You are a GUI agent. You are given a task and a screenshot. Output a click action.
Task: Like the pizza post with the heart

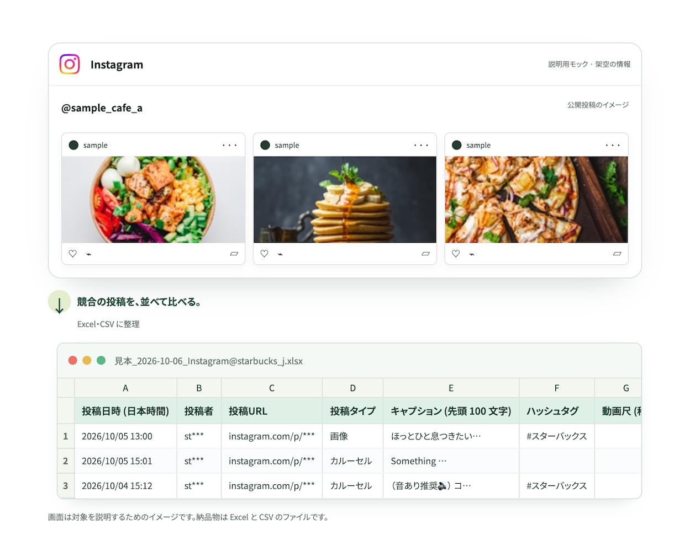[x=456, y=254]
